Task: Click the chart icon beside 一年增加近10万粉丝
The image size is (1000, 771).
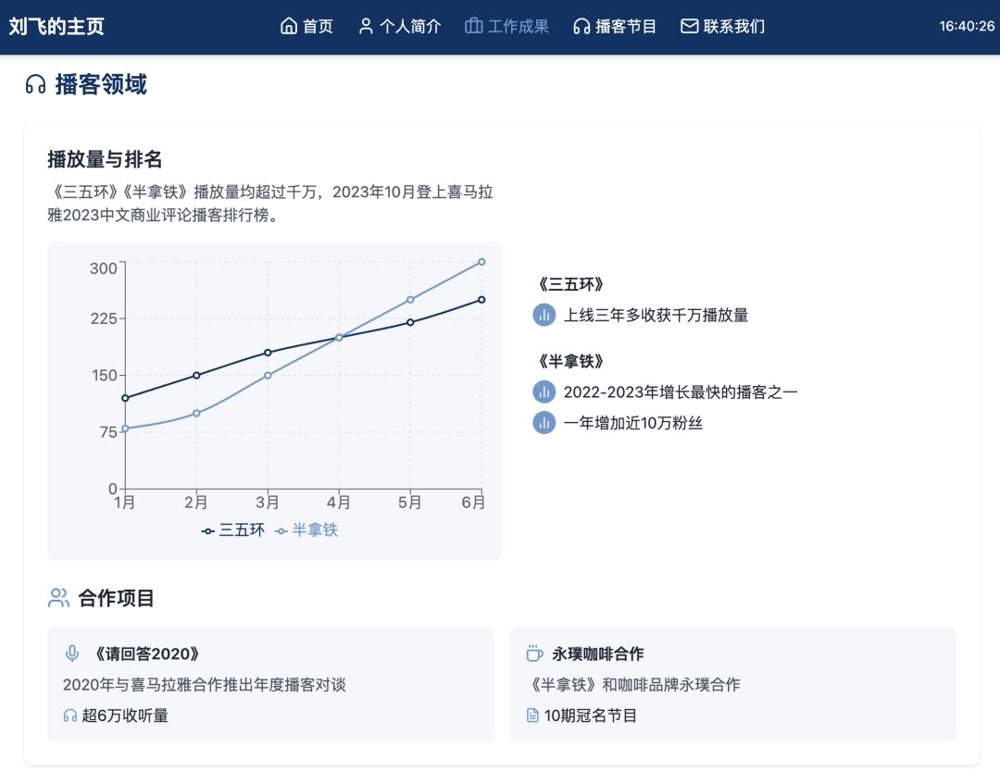Action: (544, 422)
